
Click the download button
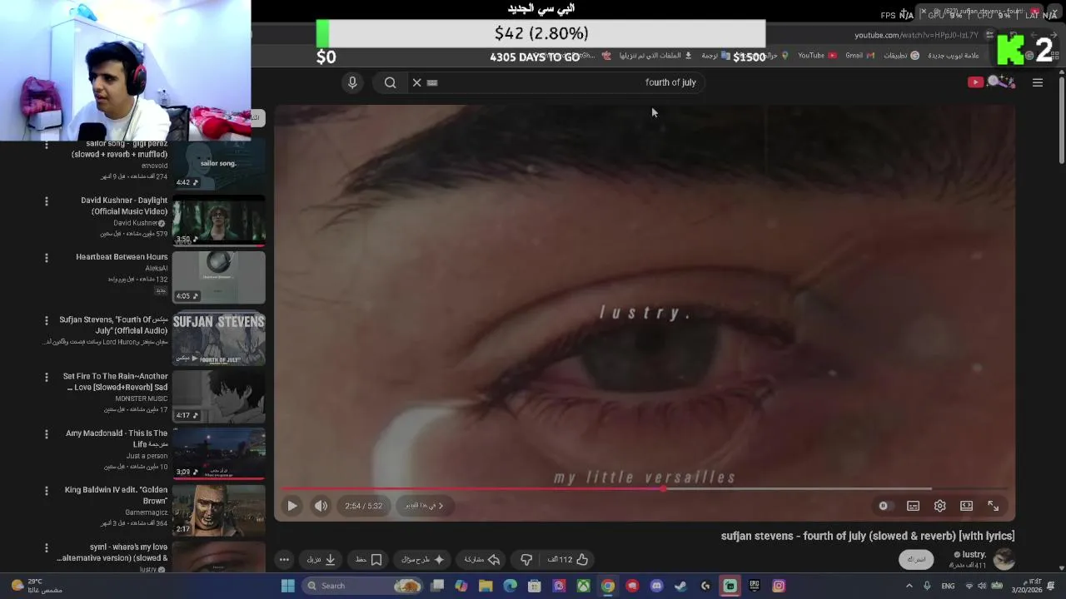321,560
